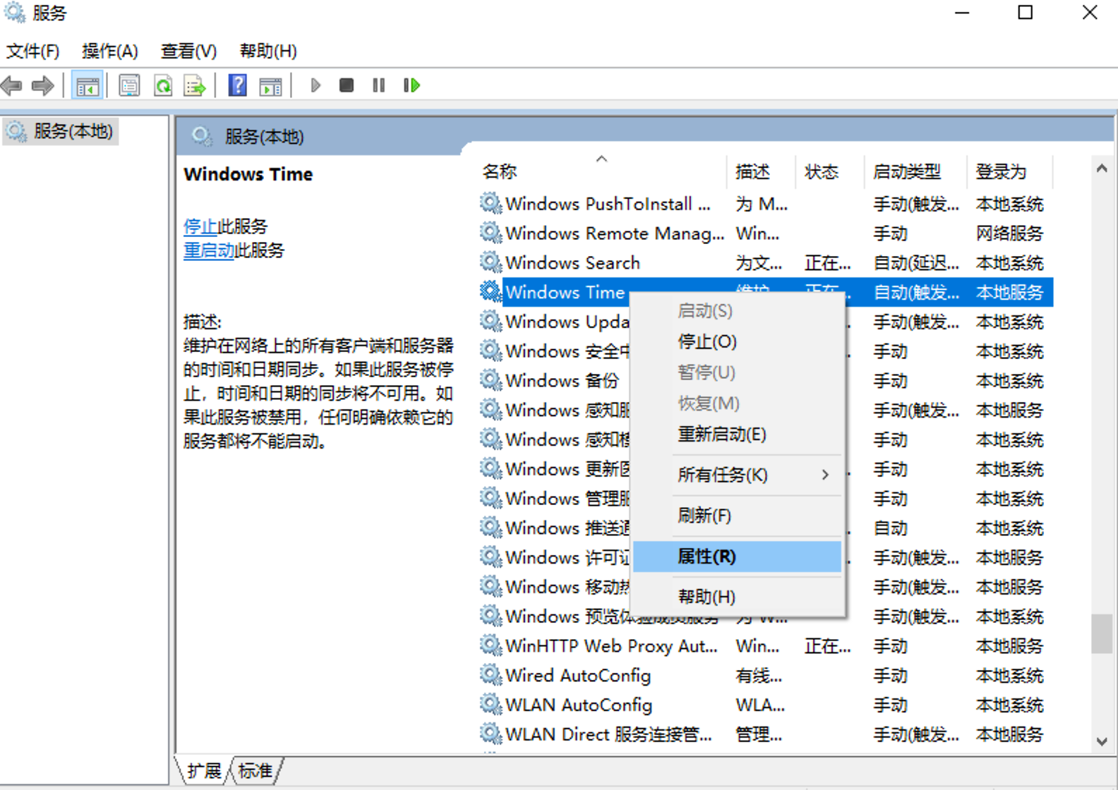
Task: Click the Forward arrow toolbar icon
Action: 43,86
